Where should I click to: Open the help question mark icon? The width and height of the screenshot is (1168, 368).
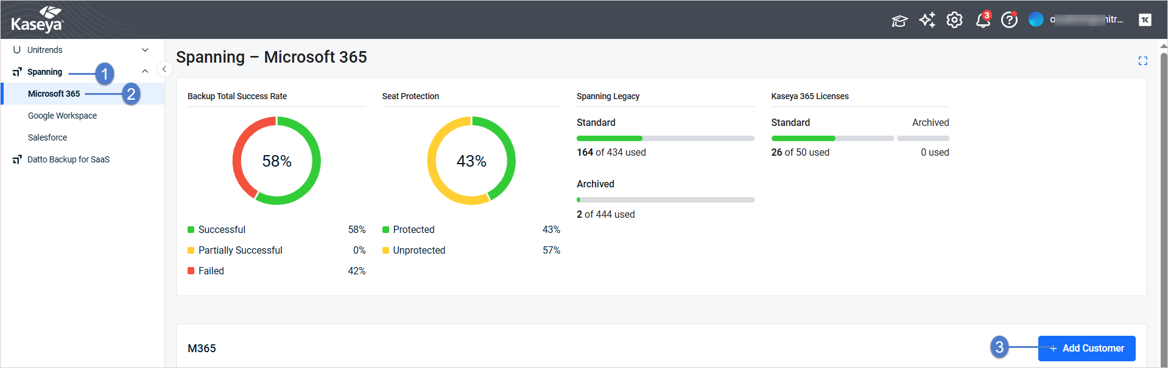[x=1009, y=20]
